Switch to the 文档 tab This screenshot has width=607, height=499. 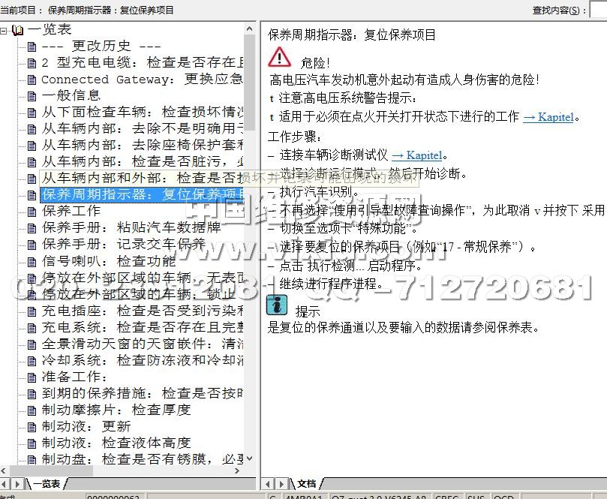click(x=306, y=484)
